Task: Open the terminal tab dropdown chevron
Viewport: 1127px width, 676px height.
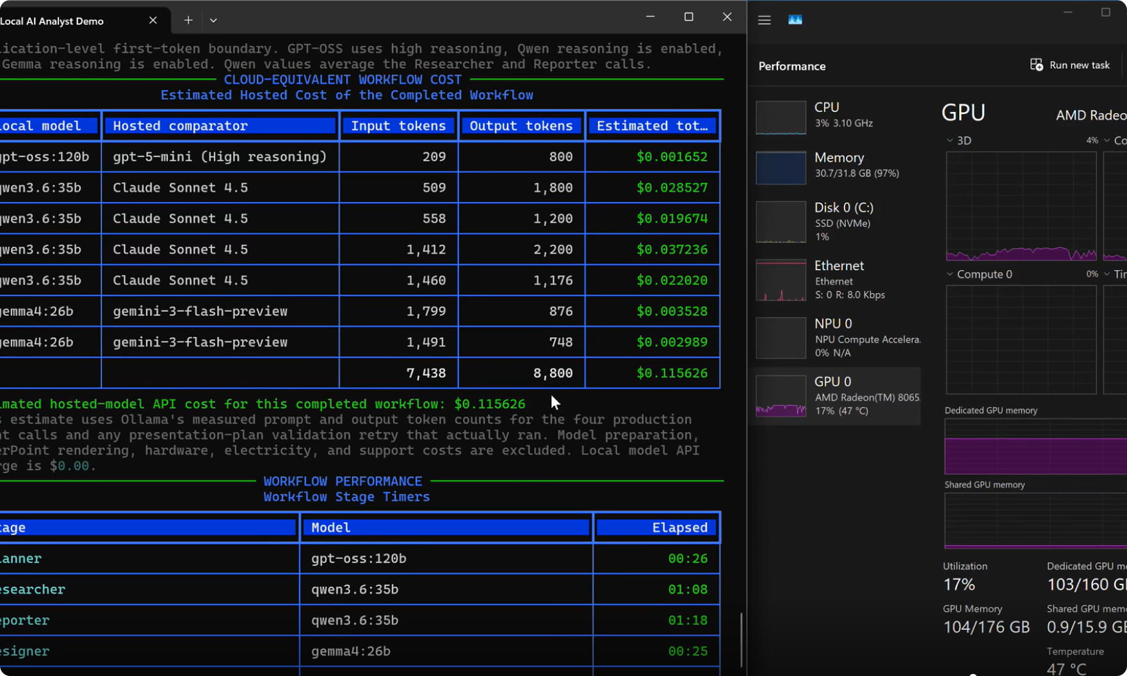Action: coord(213,20)
